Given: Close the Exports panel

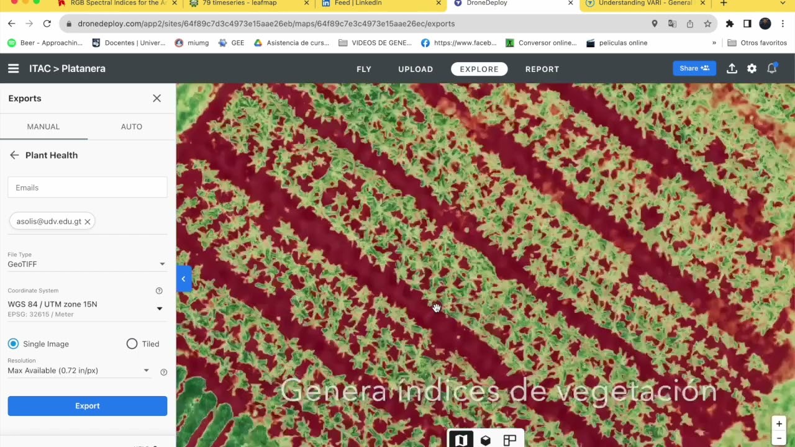Looking at the screenshot, I should coord(157,98).
